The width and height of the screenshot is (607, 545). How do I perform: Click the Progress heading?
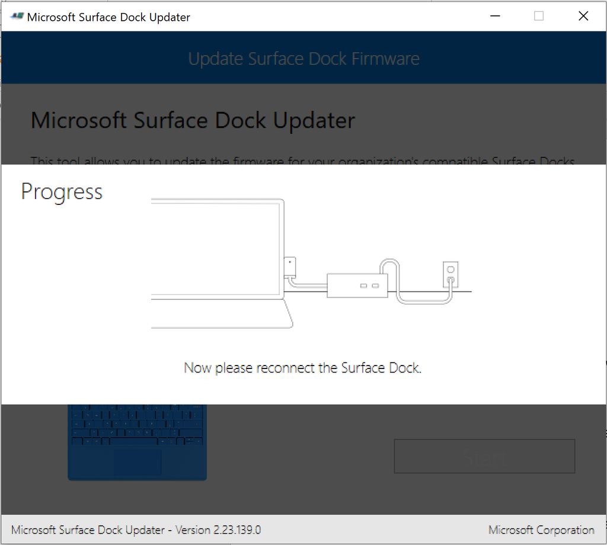click(62, 192)
